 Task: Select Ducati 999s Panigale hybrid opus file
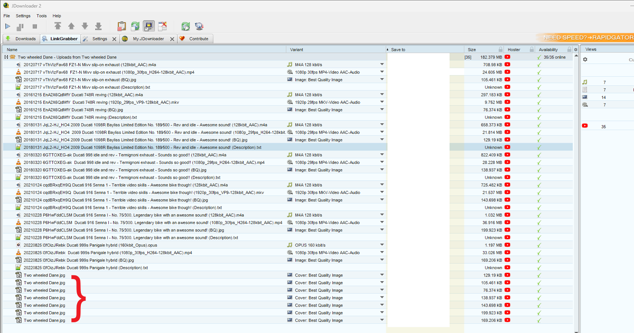click(x=288, y=245)
